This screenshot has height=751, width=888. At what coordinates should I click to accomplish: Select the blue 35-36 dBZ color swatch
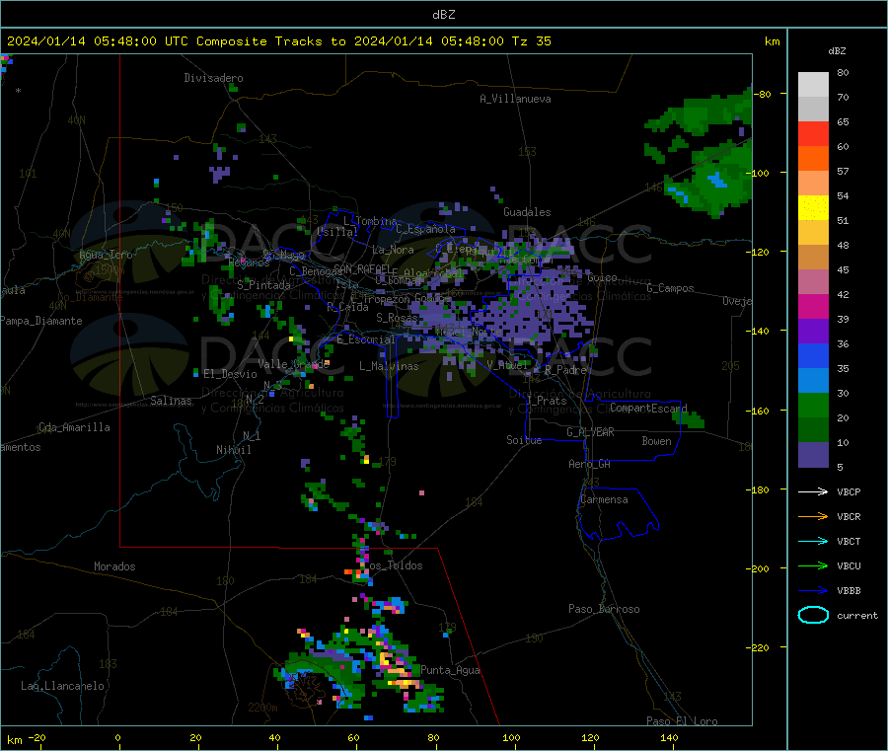813,355
